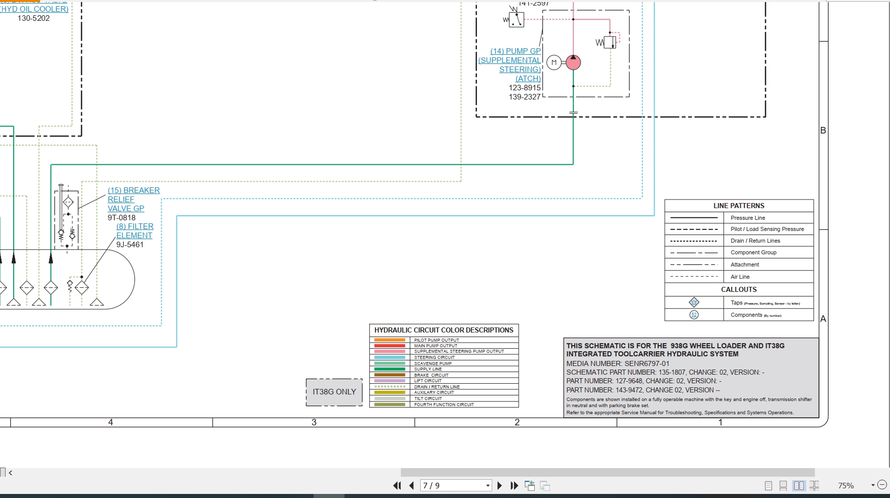The image size is (890, 498).
Task: Enable continuous page scrolling layout
Action: [x=783, y=486]
